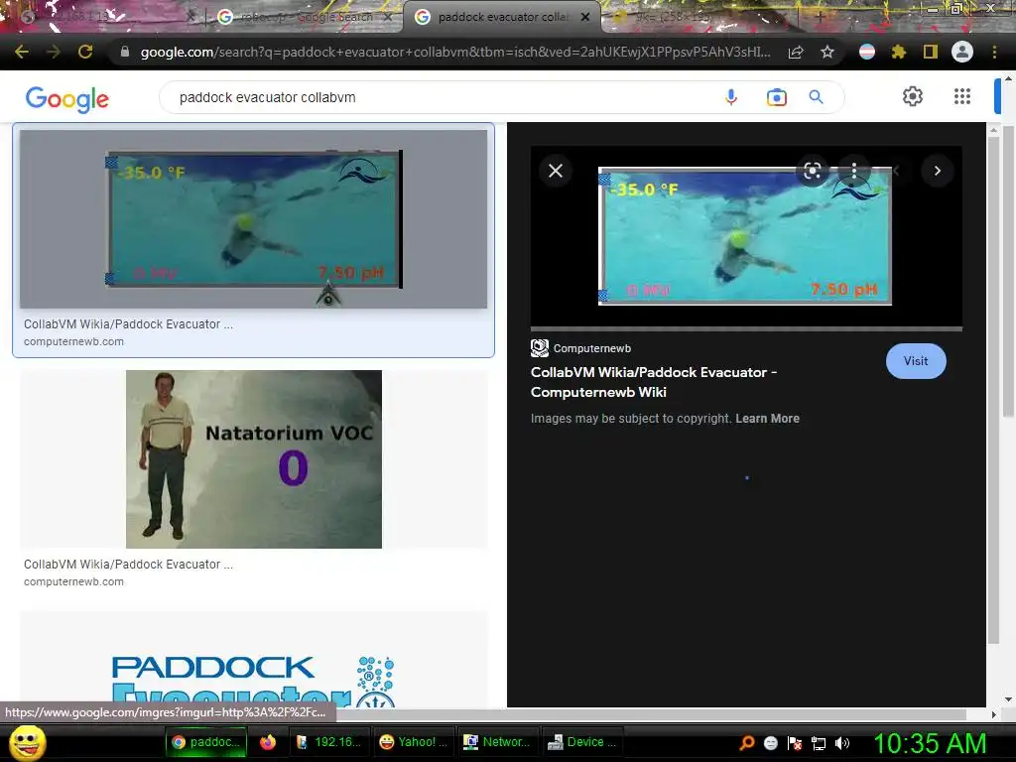The width and height of the screenshot is (1016, 762).
Task: Open the tray search magnifier icon
Action: click(x=746, y=743)
